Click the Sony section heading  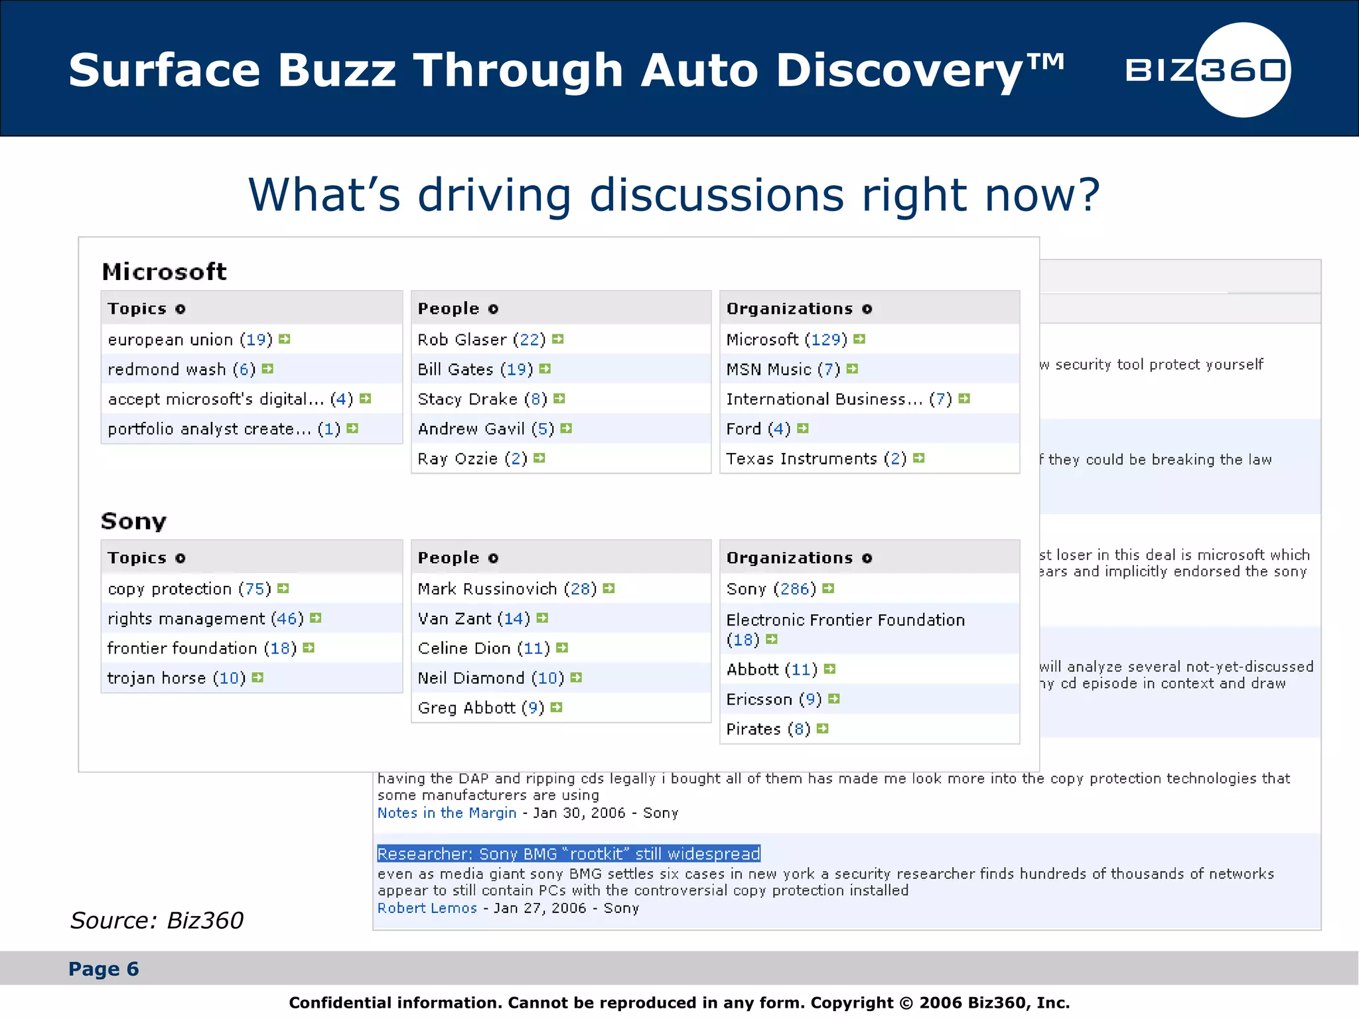click(x=133, y=521)
